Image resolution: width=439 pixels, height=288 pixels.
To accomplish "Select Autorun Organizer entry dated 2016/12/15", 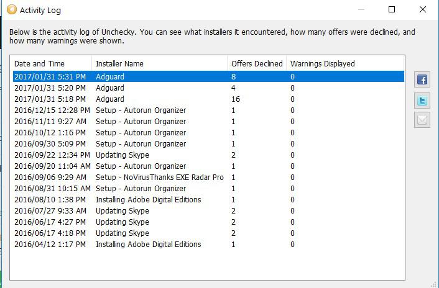I will [208, 110].
